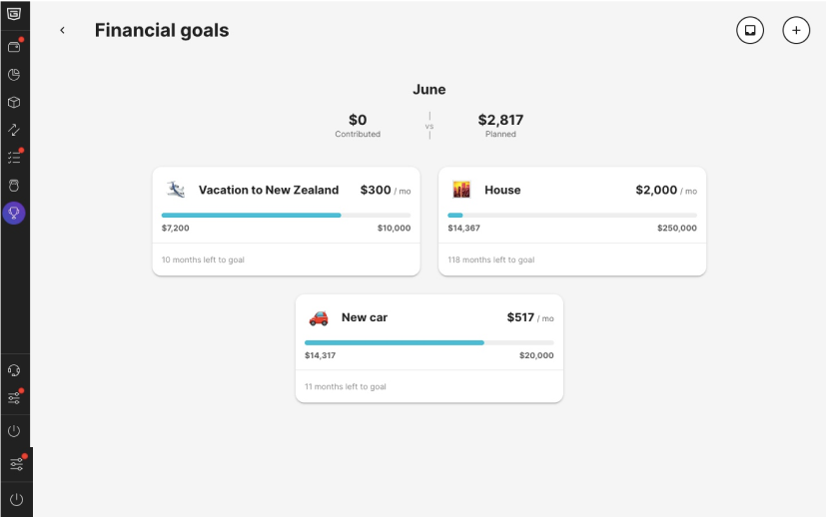Open the New car goal card
Screen dimensions: 826x517
pyautogui.click(x=429, y=348)
